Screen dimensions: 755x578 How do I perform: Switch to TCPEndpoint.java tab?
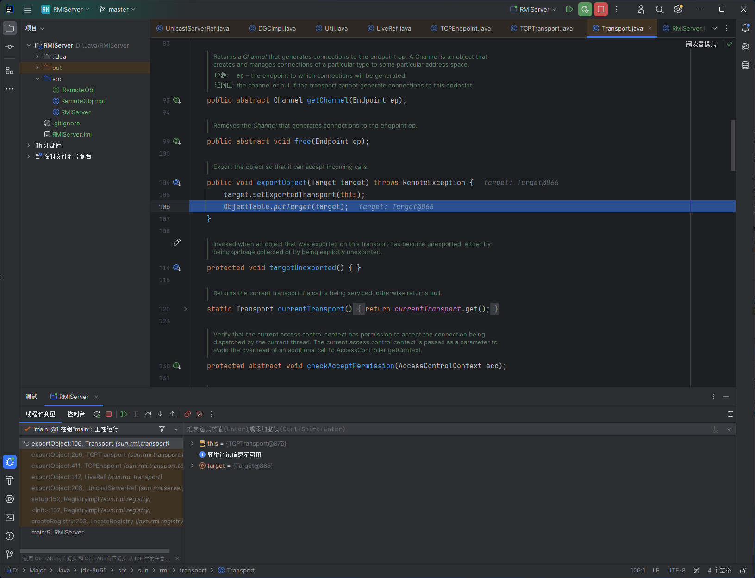click(461, 28)
